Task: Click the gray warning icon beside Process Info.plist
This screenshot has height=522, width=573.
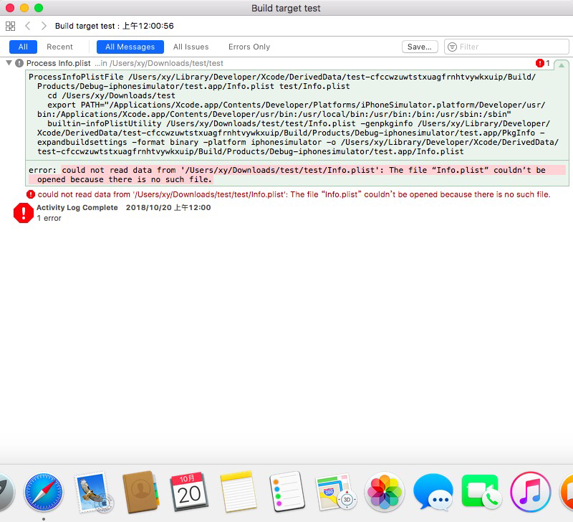Action: click(19, 63)
